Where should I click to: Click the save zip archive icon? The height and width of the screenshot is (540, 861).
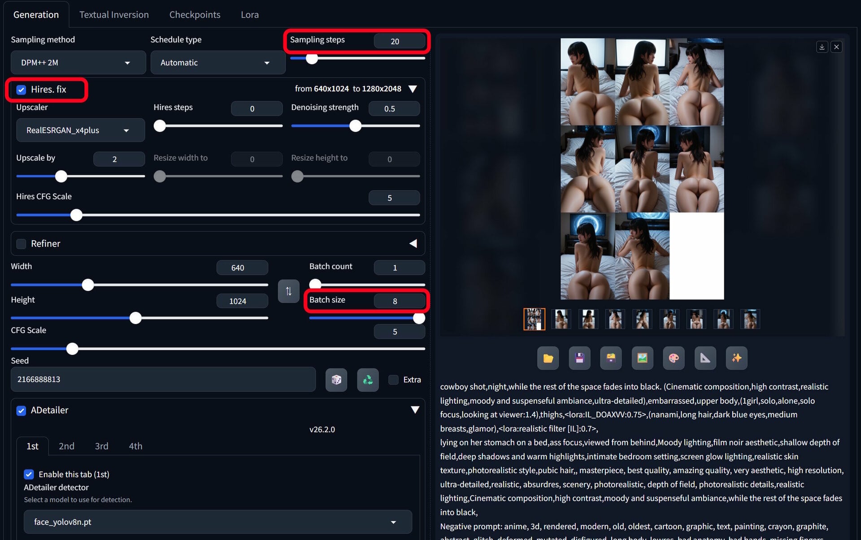(x=611, y=358)
